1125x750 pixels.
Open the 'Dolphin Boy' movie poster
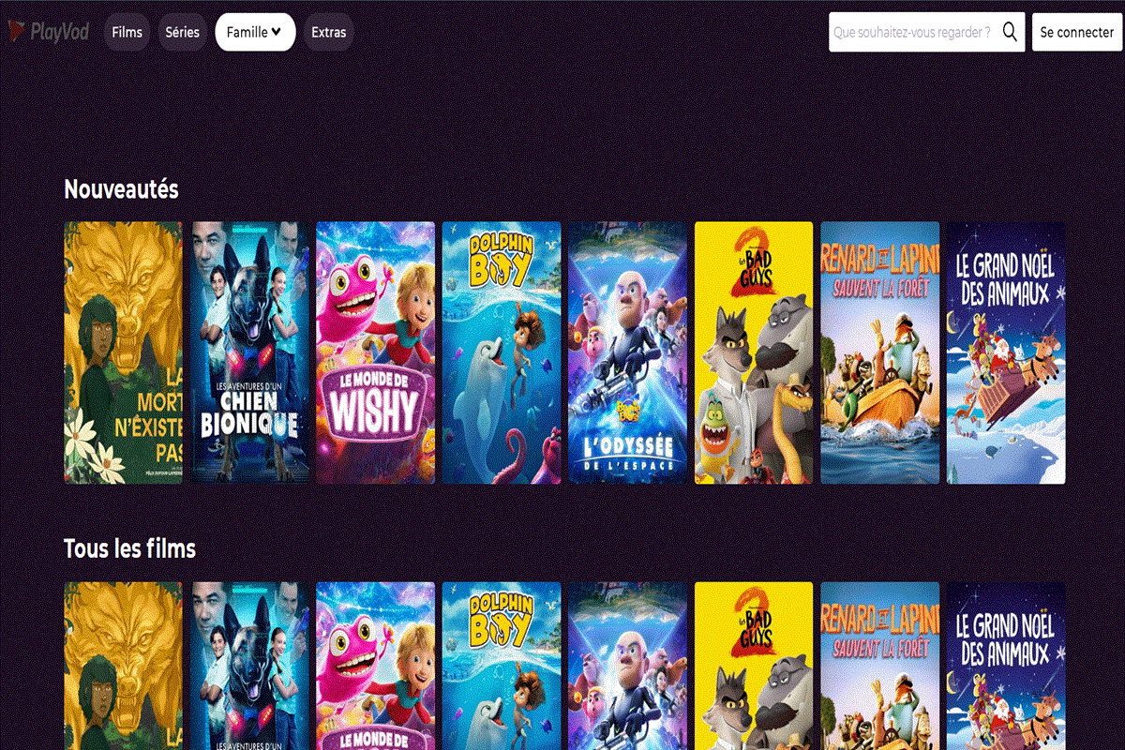tap(502, 354)
